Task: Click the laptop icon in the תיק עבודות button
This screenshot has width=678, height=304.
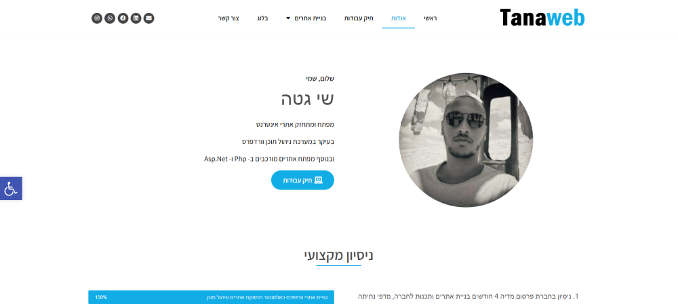Action: (319, 180)
